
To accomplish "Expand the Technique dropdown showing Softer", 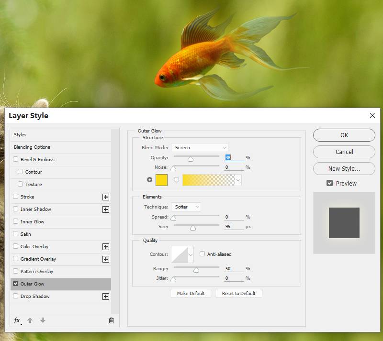I will pos(186,207).
